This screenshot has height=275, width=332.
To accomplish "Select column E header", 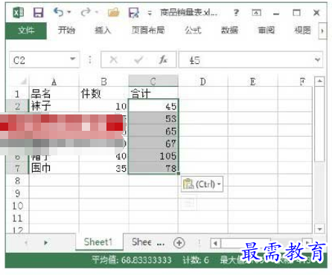I will [x=252, y=82].
